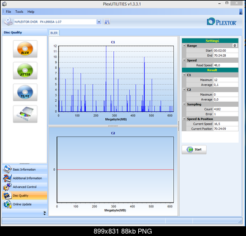Screen dimensions: 246x236
Task: Go to Basic Information
Action: click(x=24, y=169)
